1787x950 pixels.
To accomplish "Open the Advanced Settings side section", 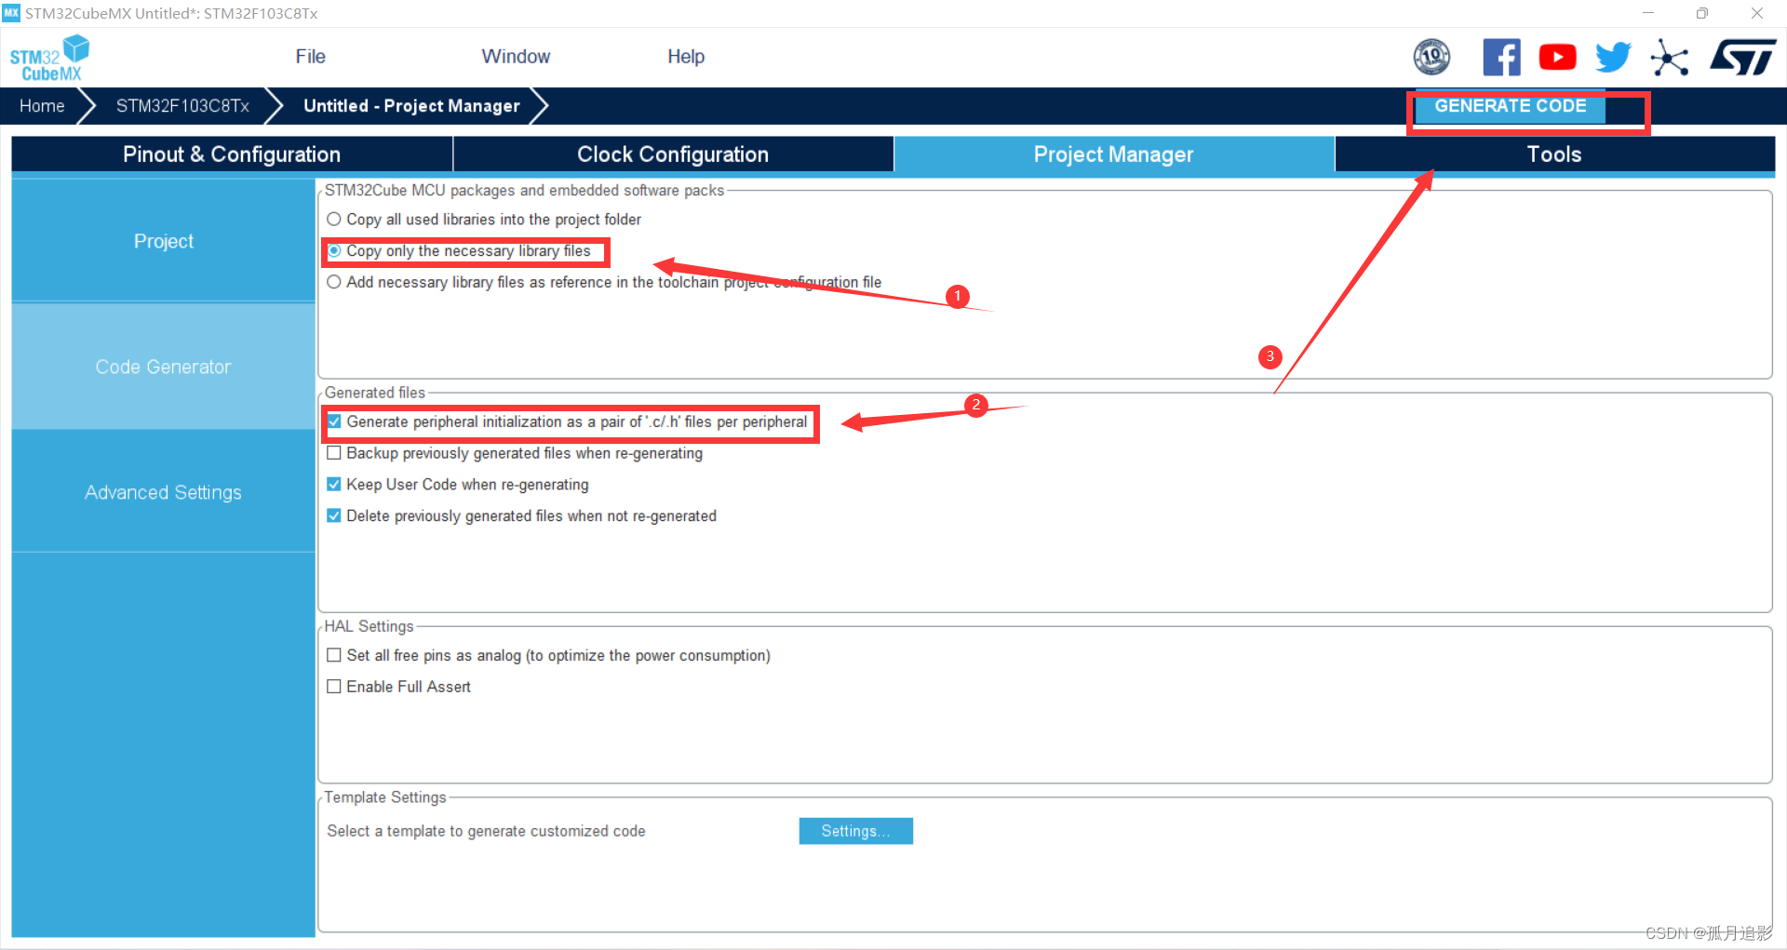I will (x=163, y=492).
